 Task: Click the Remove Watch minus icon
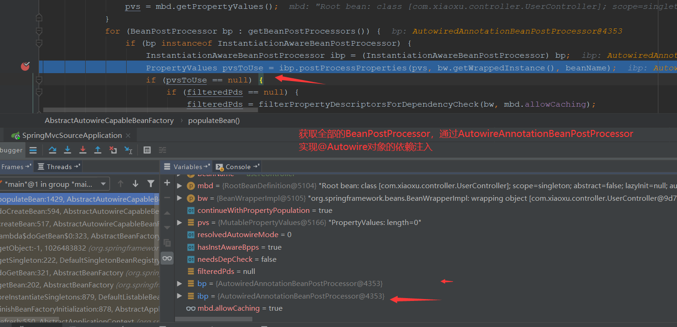[x=167, y=198]
